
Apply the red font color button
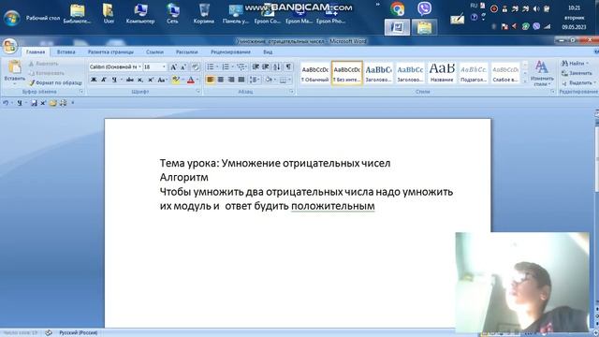191,80
